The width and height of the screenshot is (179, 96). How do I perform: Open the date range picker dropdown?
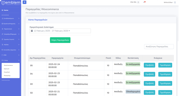pyautogui.click(x=60, y=31)
